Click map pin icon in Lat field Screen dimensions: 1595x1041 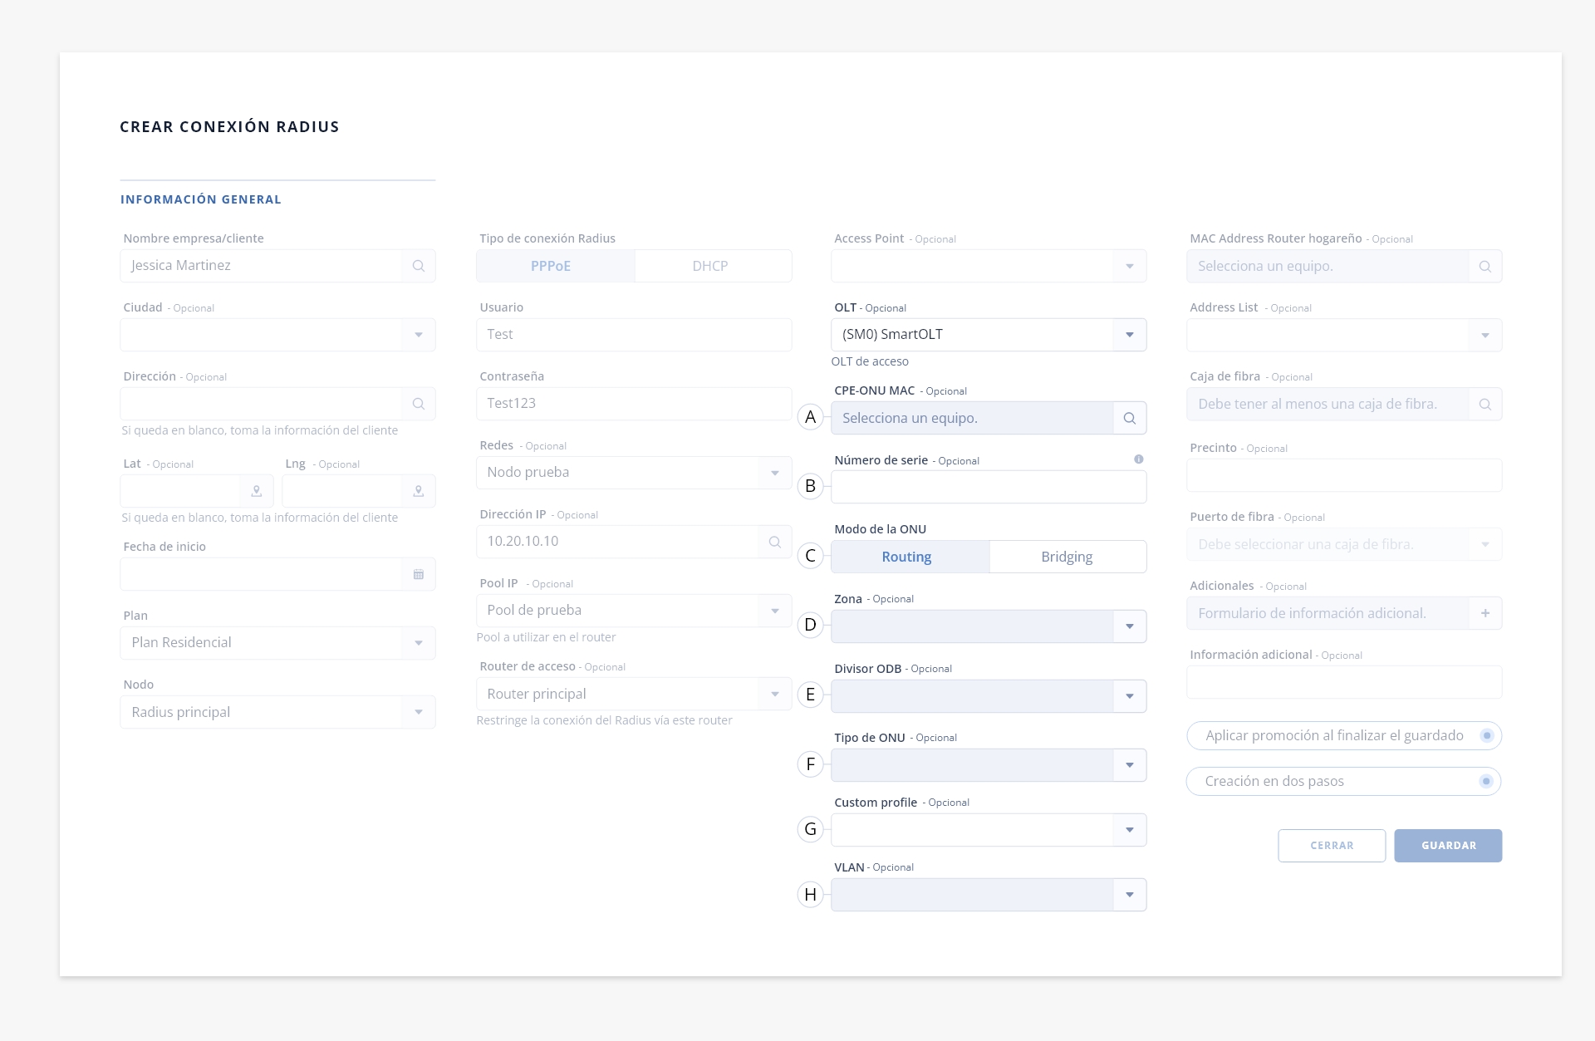(x=257, y=491)
